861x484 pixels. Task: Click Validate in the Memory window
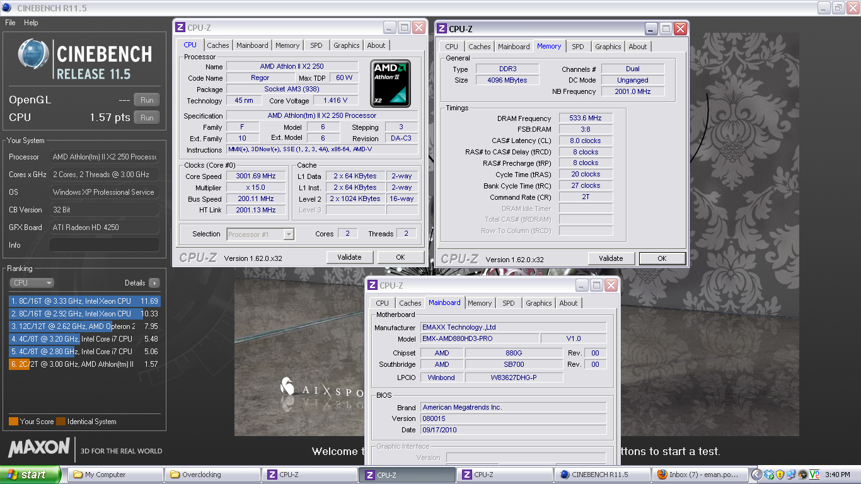(x=611, y=258)
